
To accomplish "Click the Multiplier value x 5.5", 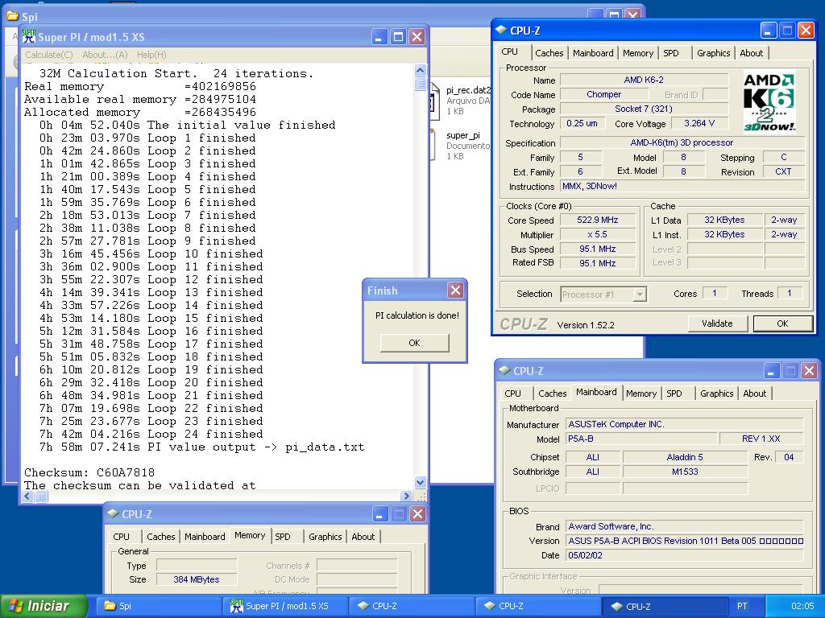I will [x=598, y=234].
